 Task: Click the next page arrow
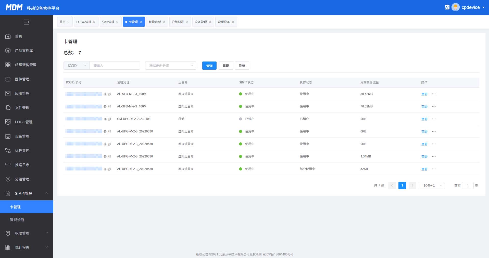pos(412,186)
